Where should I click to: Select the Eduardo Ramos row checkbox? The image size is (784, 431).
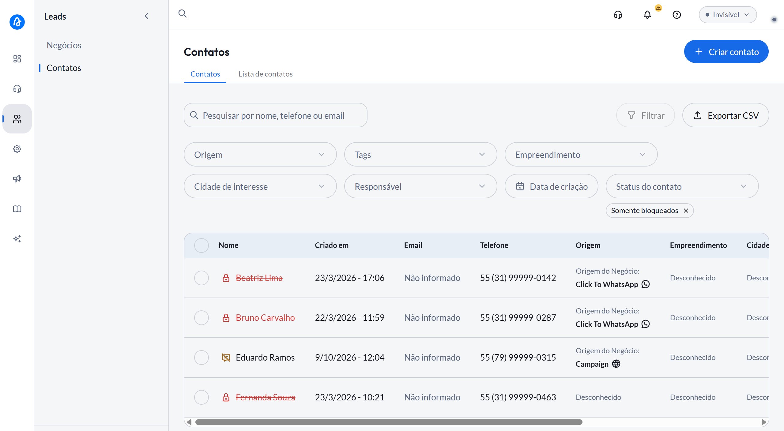point(202,358)
